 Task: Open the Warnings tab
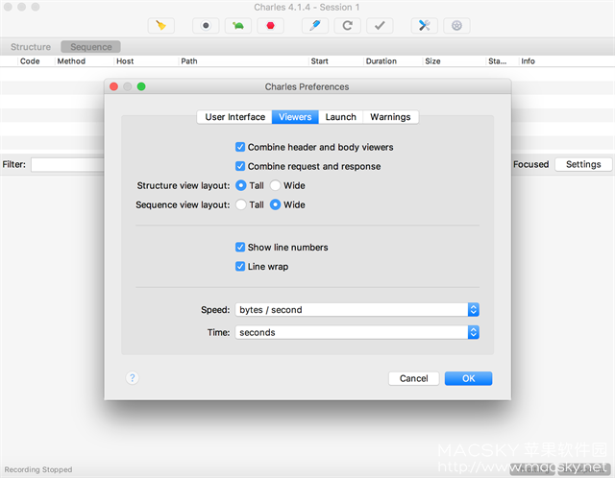click(391, 117)
